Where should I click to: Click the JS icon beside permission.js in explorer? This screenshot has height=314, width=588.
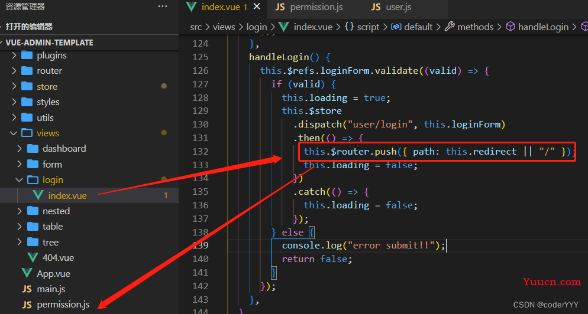pos(27,305)
